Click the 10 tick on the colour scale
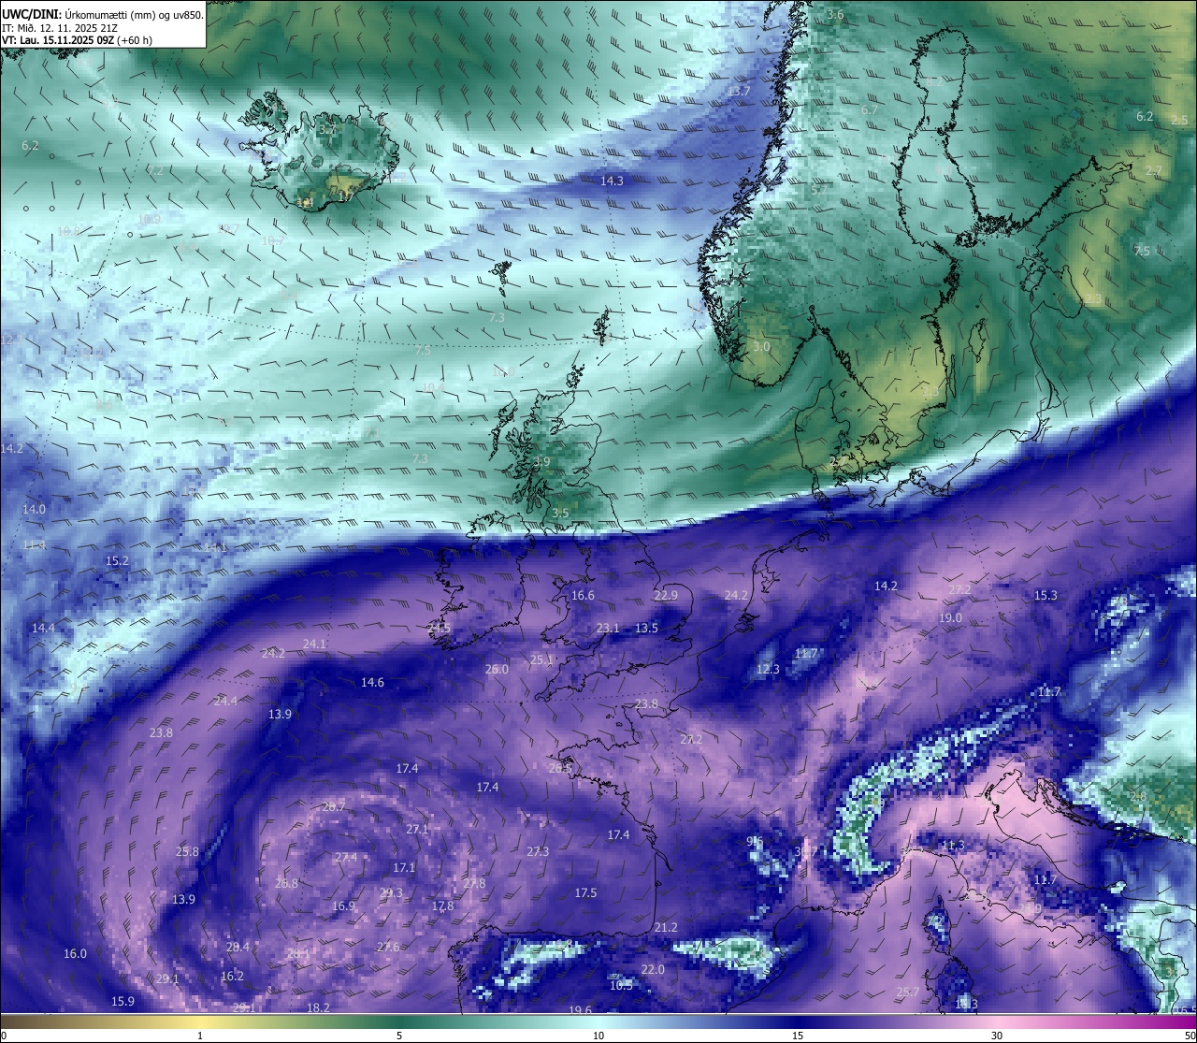This screenshot has height=1043, width=1197. [598, 1036]
